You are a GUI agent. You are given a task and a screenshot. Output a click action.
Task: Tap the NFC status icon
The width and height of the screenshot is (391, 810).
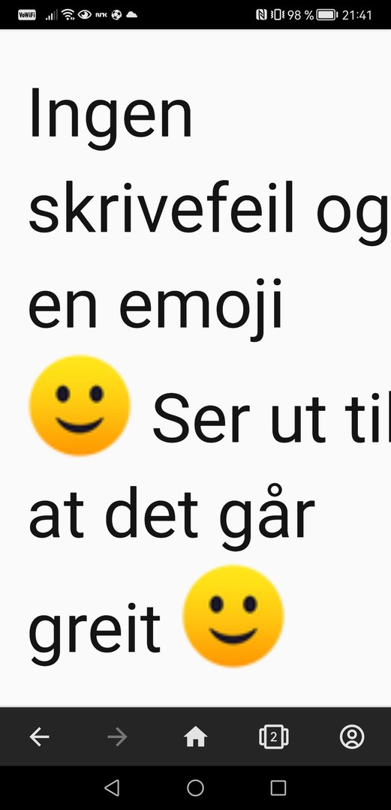click(x=261, y=15)
